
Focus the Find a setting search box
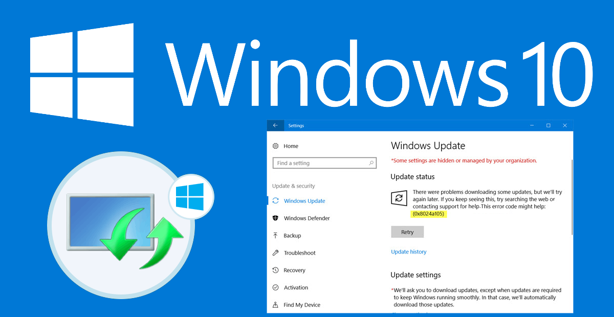325,163
